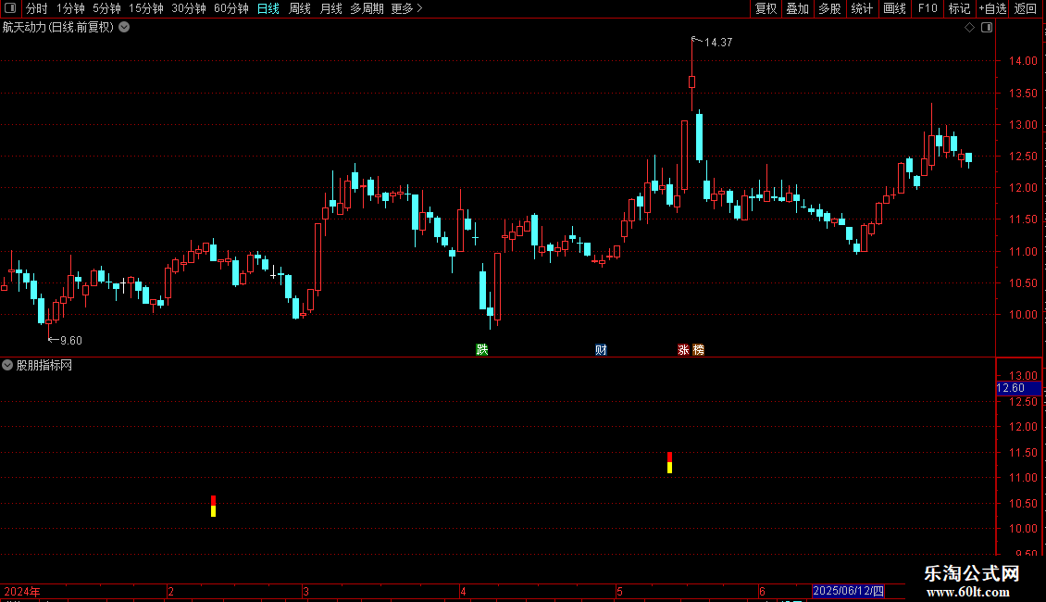The width and height of the screenshot is (1046, 602).
Task: Click the 叠加 overlay button
Action: (798, 8)
